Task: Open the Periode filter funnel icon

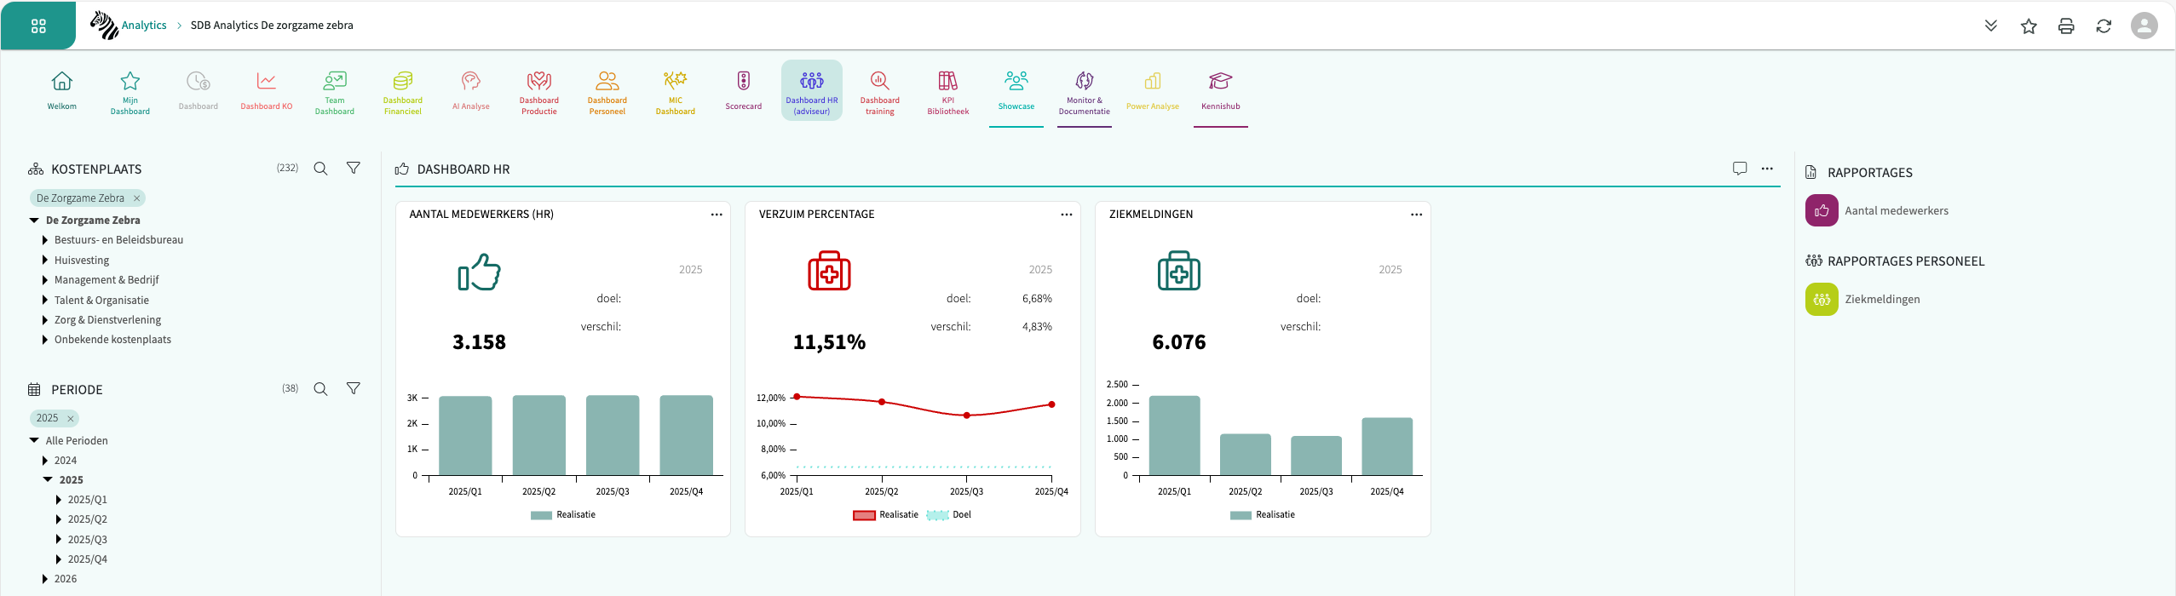Action: (x=353, y=389)
